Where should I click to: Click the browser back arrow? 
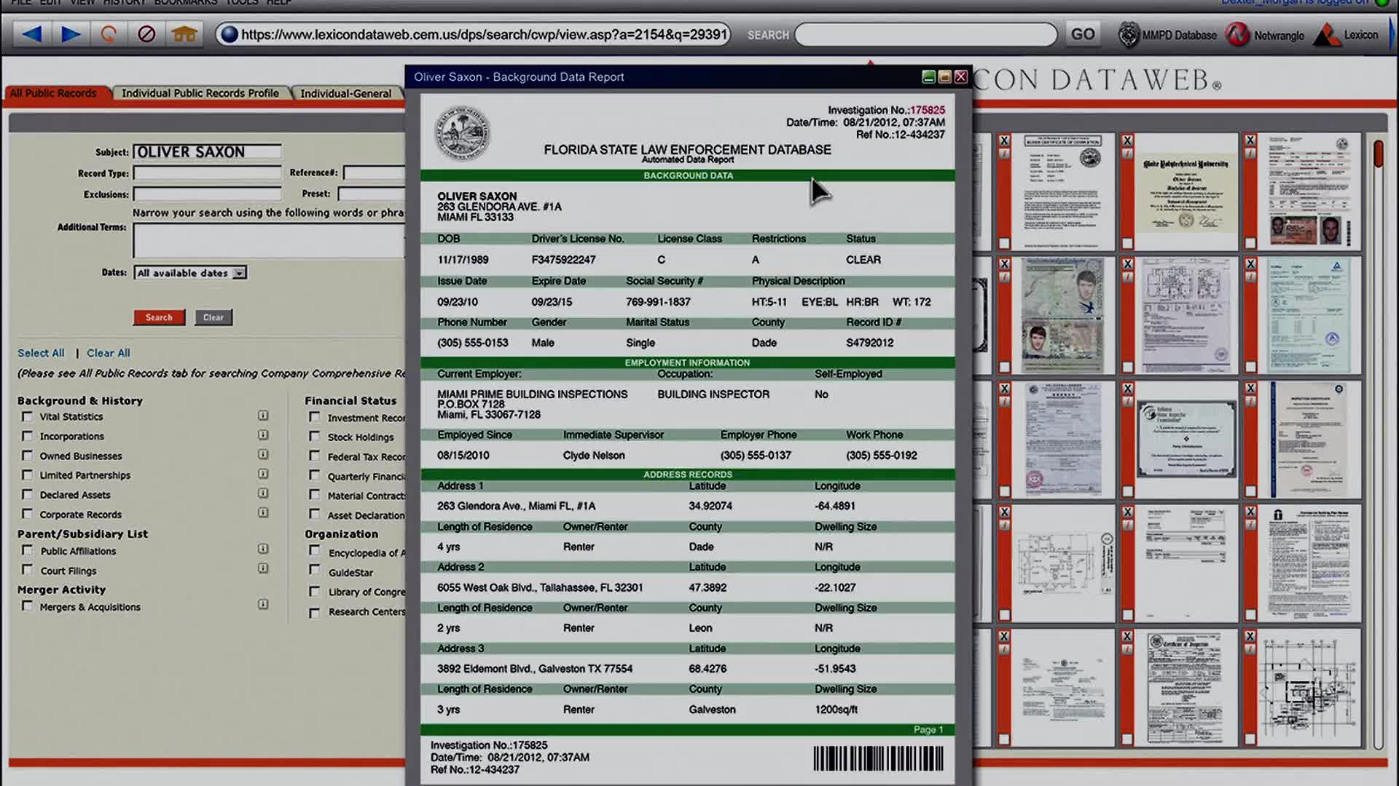pyautogui.click(x=32, y=34)
